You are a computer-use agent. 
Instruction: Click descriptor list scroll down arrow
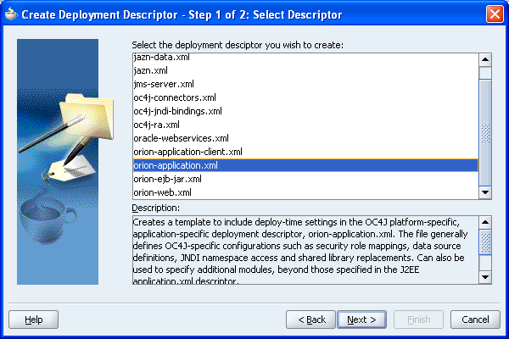coord(485,192)
